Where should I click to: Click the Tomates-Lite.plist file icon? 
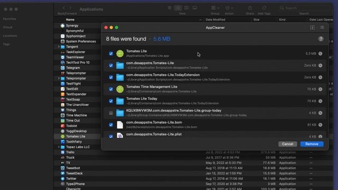120,135
